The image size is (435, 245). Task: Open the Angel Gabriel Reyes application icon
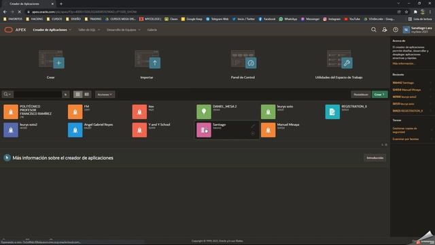pos(75,130)
